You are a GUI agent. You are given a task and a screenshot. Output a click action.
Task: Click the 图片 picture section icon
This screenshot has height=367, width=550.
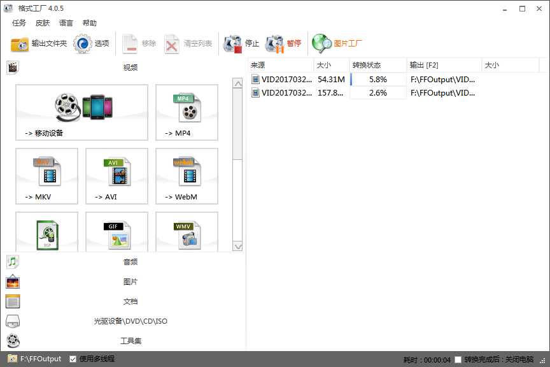(13, 282)
